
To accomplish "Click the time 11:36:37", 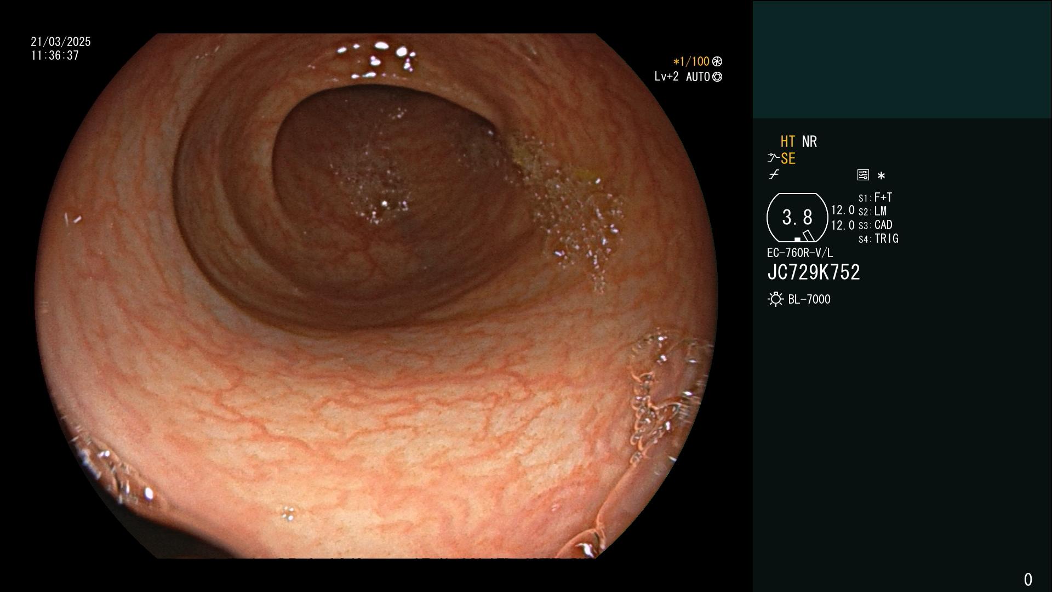I will [x=55, y=55].
